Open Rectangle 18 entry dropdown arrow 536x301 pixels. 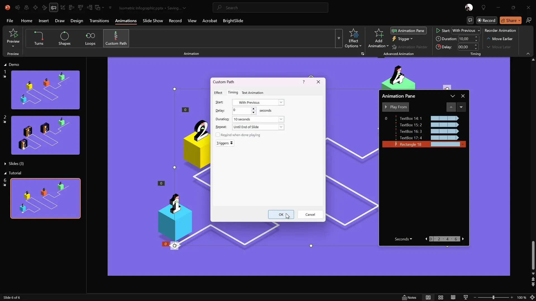coord(463,144)
